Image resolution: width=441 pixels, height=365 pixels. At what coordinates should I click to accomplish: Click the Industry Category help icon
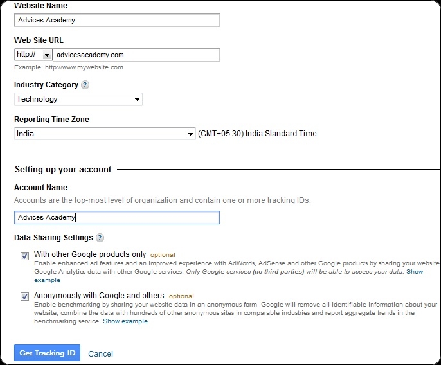click(85, 85)
